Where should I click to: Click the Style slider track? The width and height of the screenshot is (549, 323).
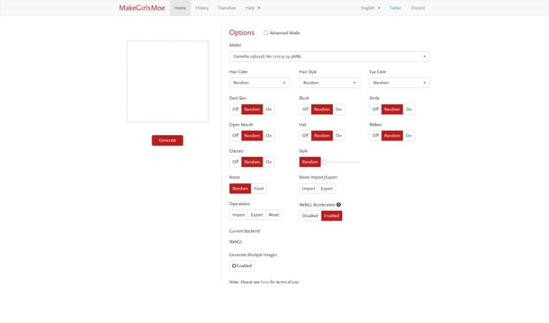click(342, 162)
